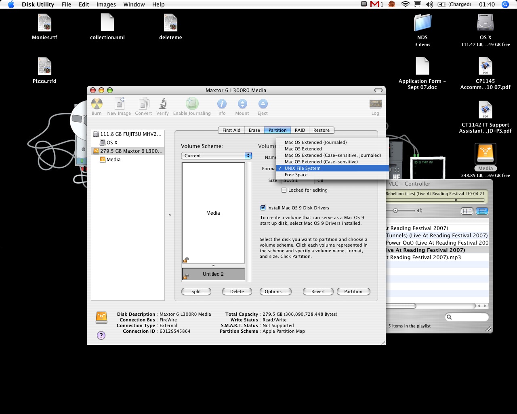Select the Media partition block

click(213, 213)
